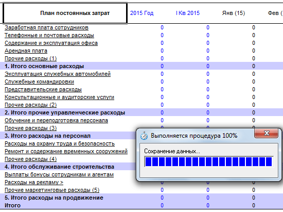283x212 pixels.
Task: Select the Янв (15) column header
Action: point(234,13)
